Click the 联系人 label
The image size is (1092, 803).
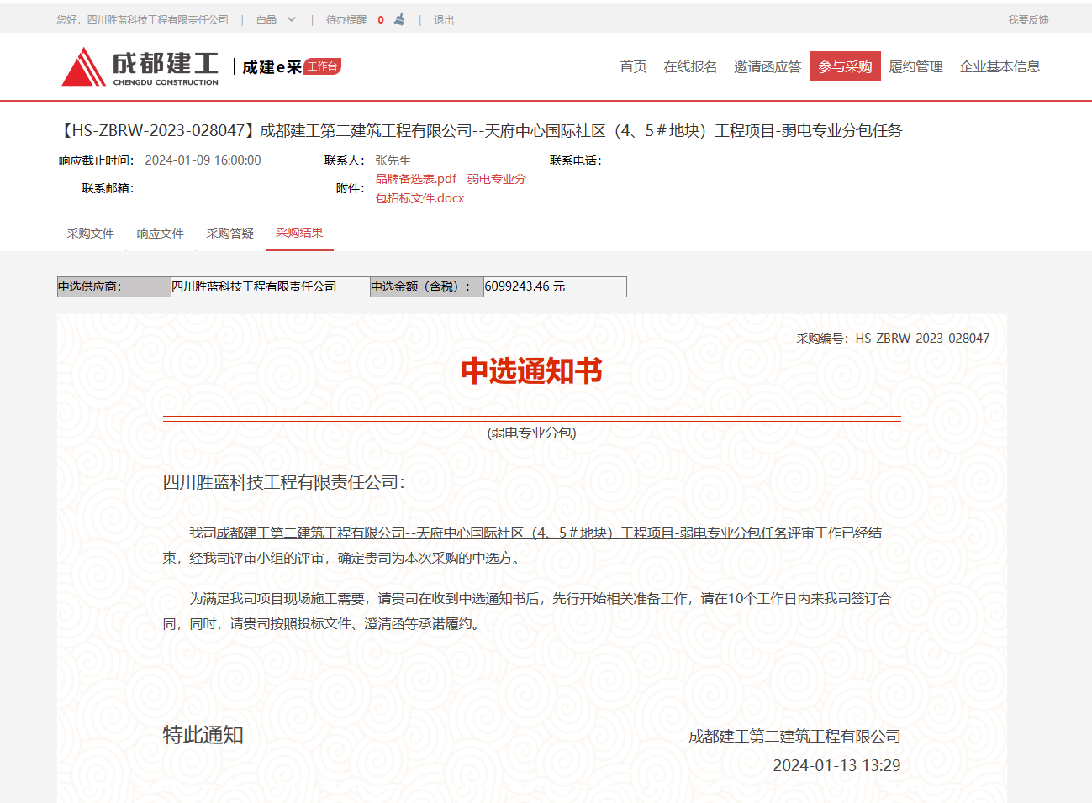click(345, 160)
